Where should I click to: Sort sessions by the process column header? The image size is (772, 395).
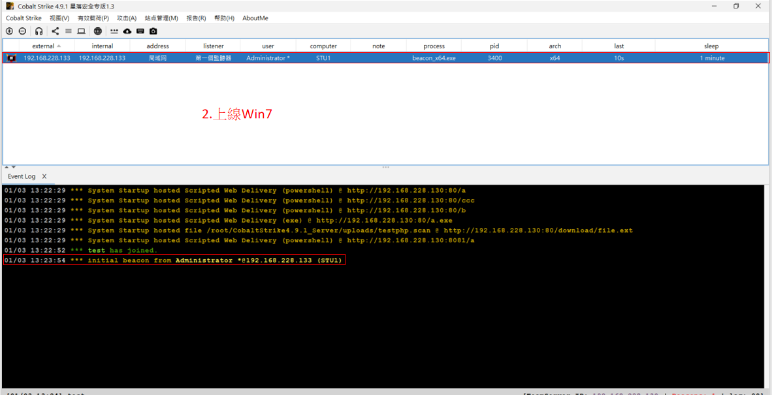pos(434,46)
